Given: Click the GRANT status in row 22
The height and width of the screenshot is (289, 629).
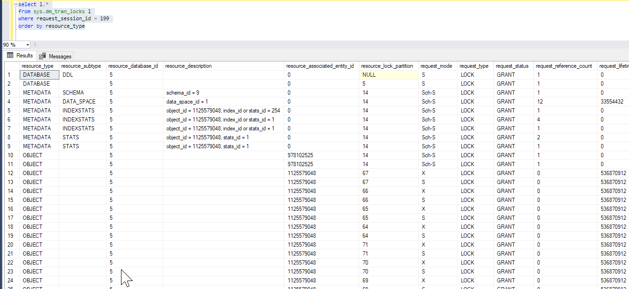Looking at the screenshot, I should pos(514,263).
